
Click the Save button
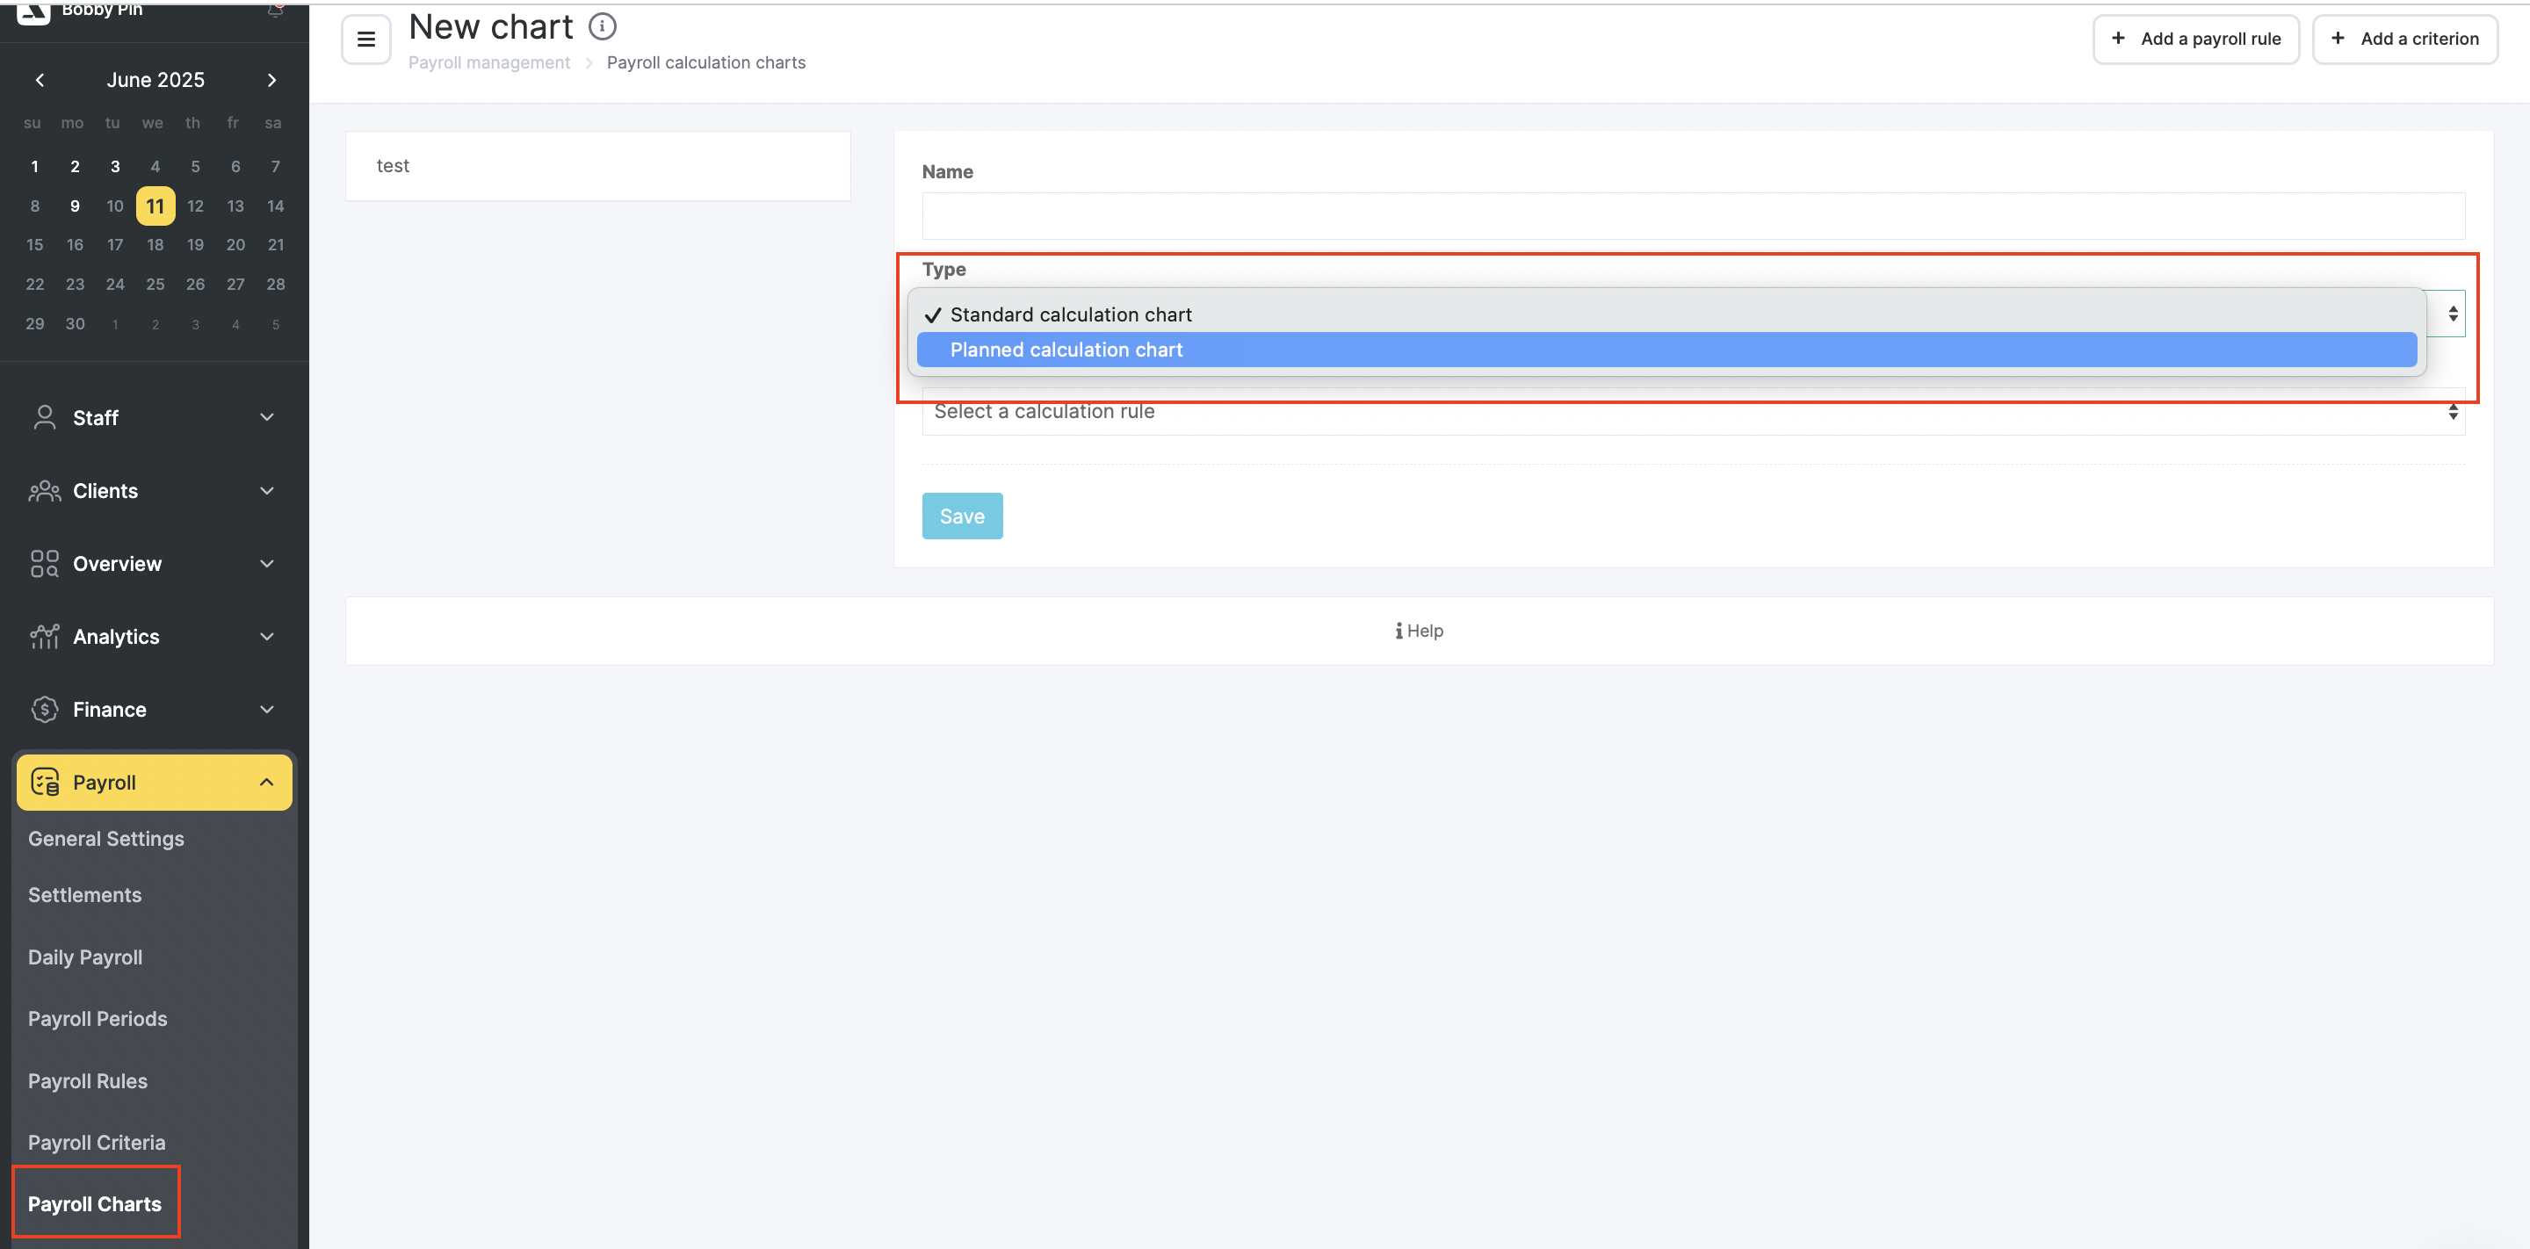tap(963, 516)
